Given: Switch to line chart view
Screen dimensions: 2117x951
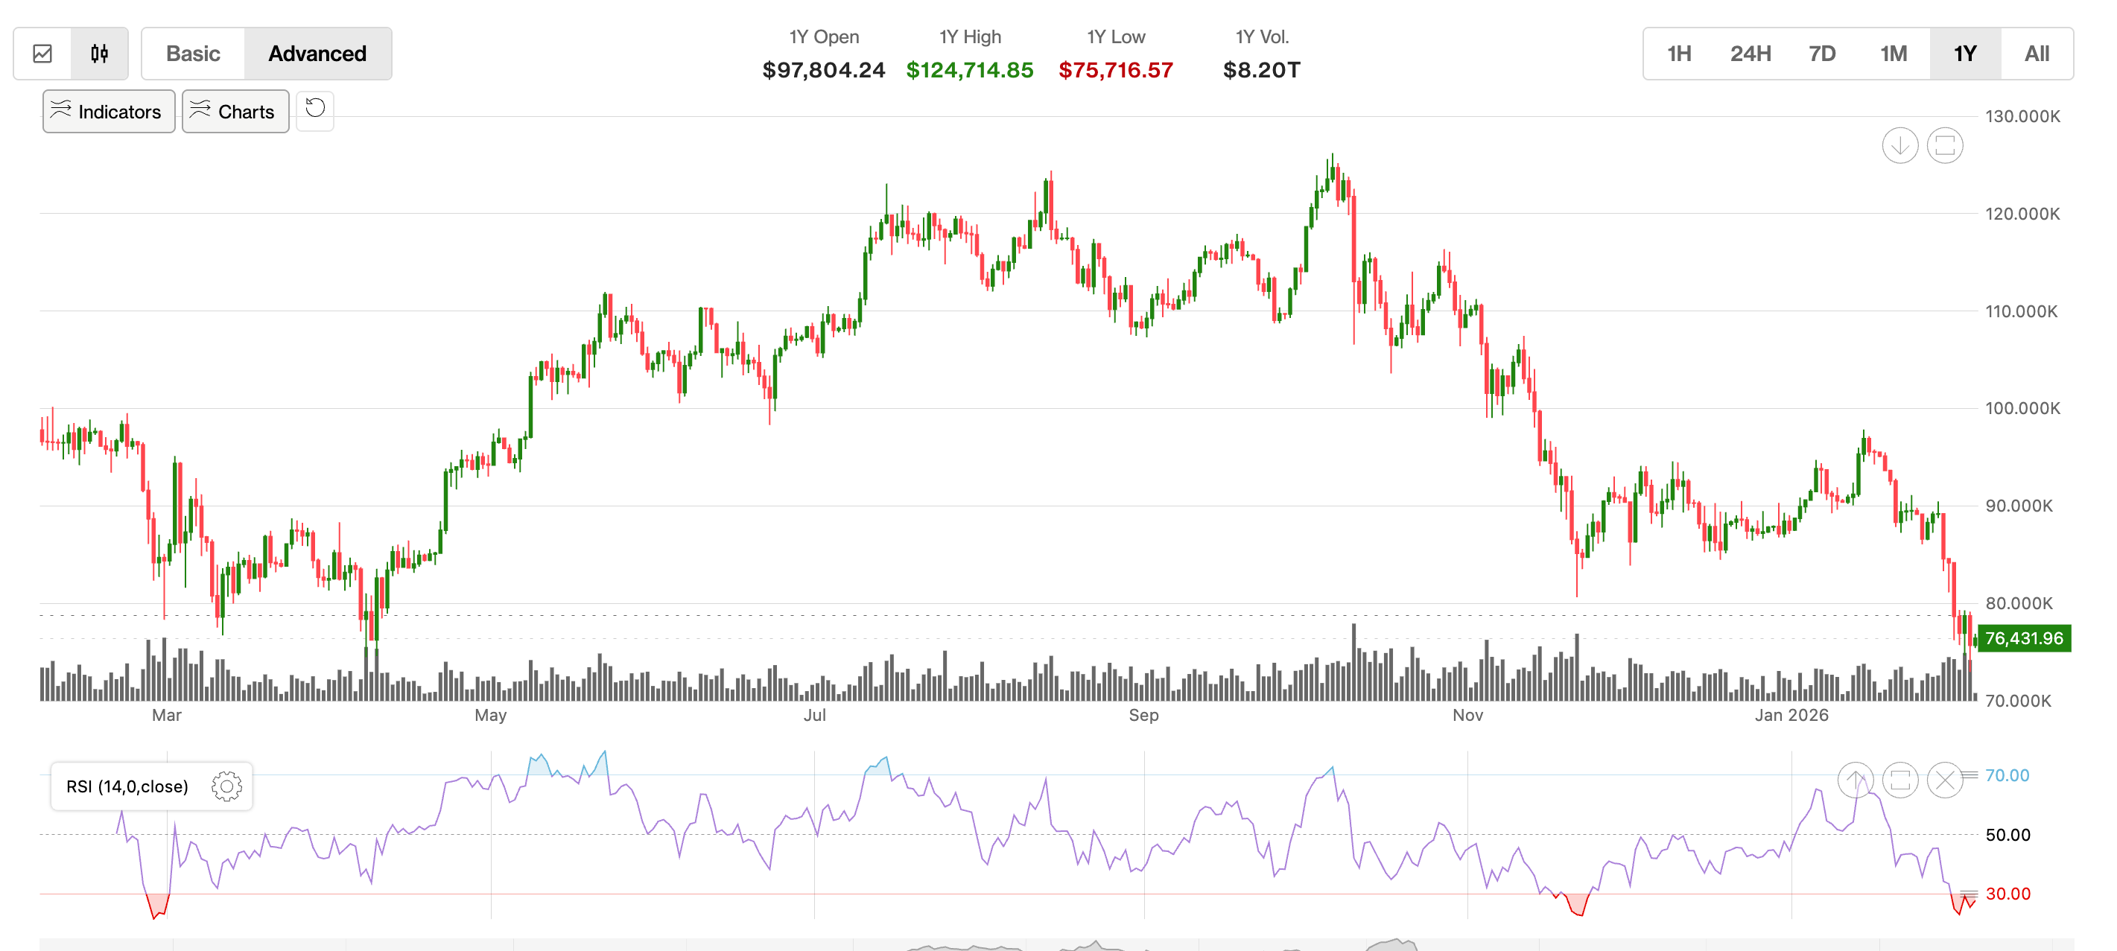Looking at the screenshot, I should (x=42, y=54).
